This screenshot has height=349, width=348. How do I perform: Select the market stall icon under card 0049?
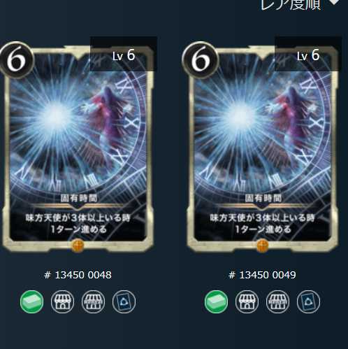277,301
